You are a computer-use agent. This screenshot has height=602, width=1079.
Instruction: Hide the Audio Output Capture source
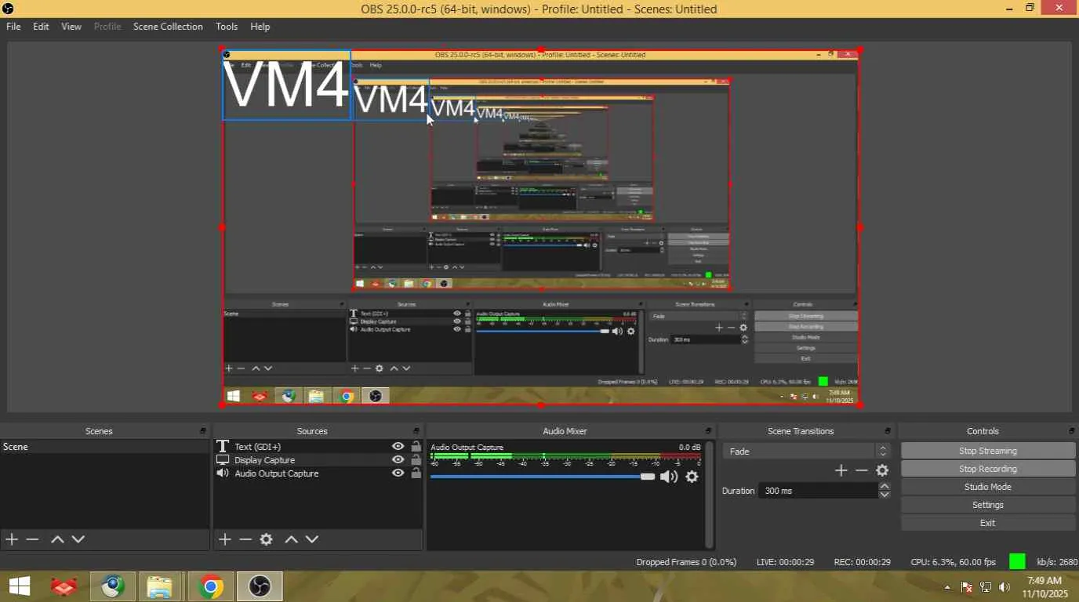tap(398, 473)
